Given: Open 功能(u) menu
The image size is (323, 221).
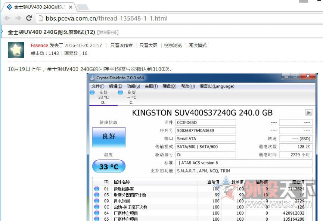Looking at the screenshot, I should tap(133, 86).
